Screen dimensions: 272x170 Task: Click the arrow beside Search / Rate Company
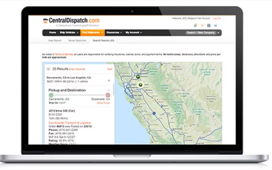218,33
